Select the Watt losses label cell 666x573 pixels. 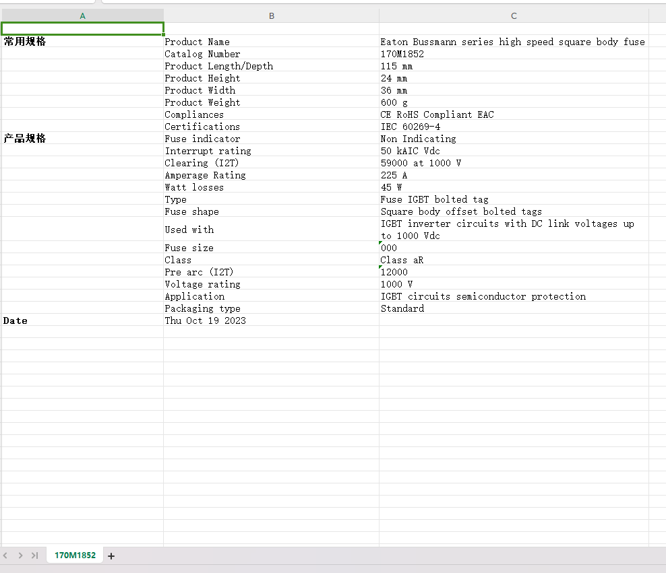coord(272,187)
